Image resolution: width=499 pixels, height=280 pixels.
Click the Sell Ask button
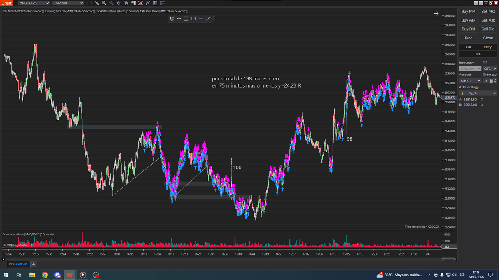pyautogui.click(x=488, y=20)
